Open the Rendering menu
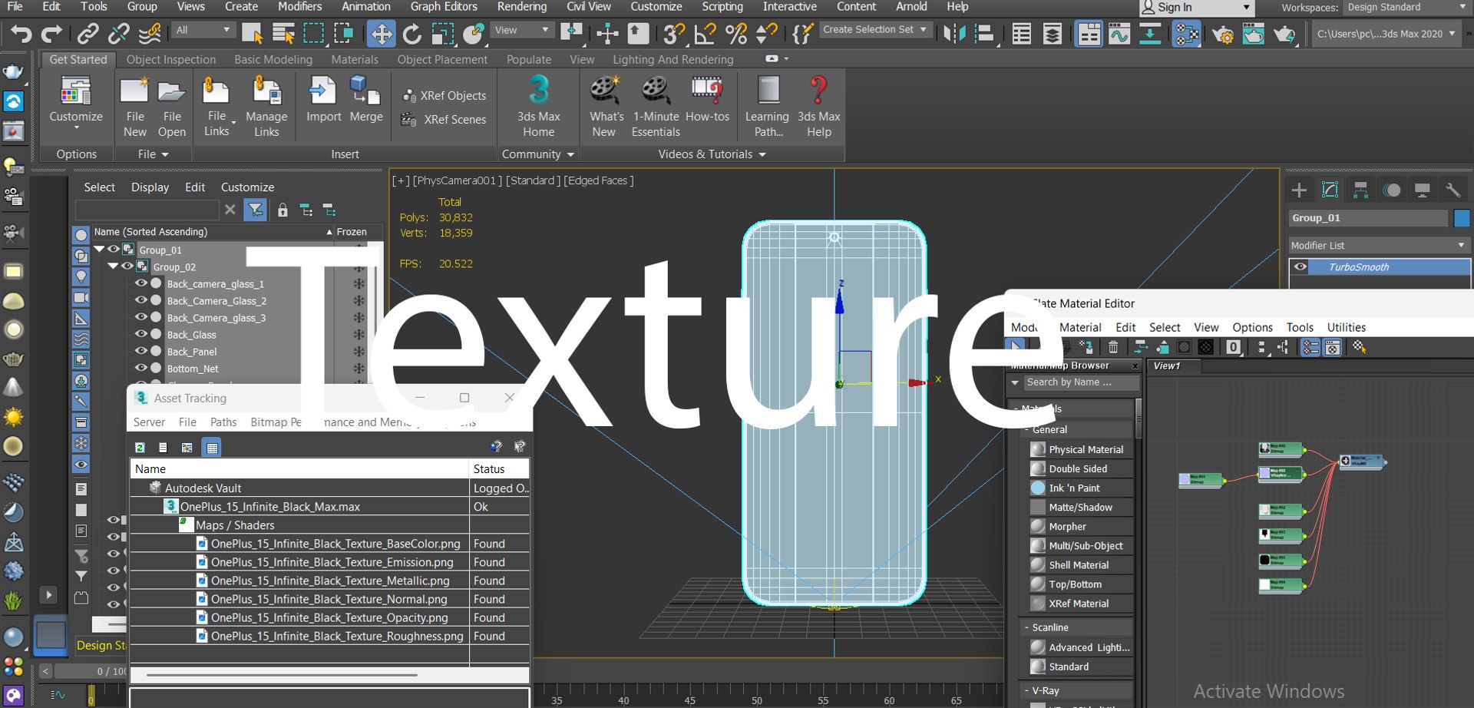 tap(521, 7)
